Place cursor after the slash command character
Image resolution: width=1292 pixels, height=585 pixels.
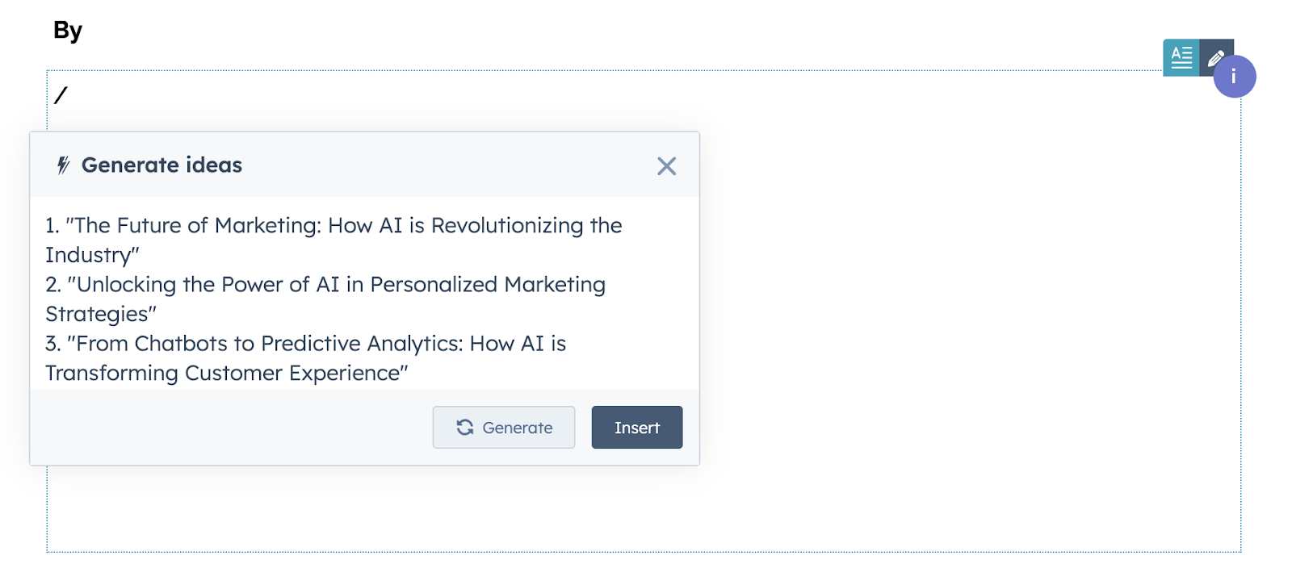click(69, 95)
